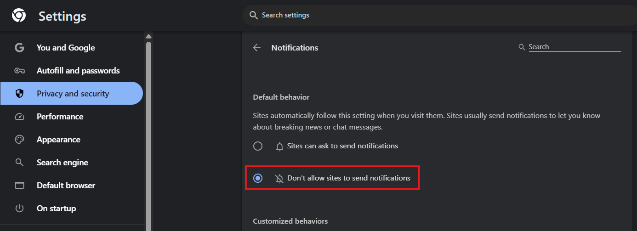Go back using the arrow beside Notifications
The height and width of the screenshot is (231, 637).
point(257,48)
